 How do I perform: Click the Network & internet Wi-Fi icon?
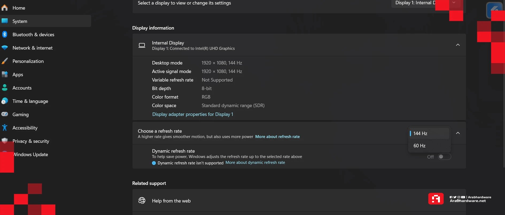click(x=5, y=48)
